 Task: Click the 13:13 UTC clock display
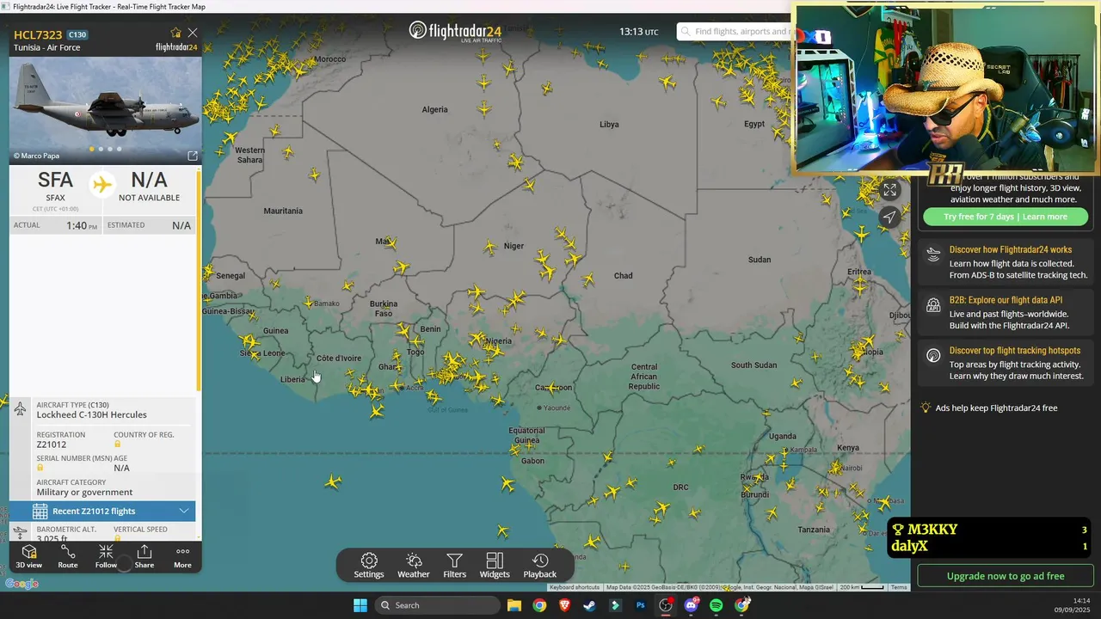point(638,32)
